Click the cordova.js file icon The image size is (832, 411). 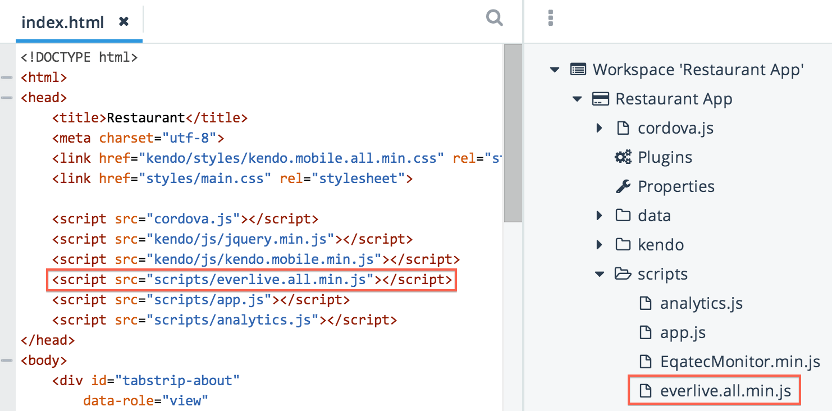(623, 128)
